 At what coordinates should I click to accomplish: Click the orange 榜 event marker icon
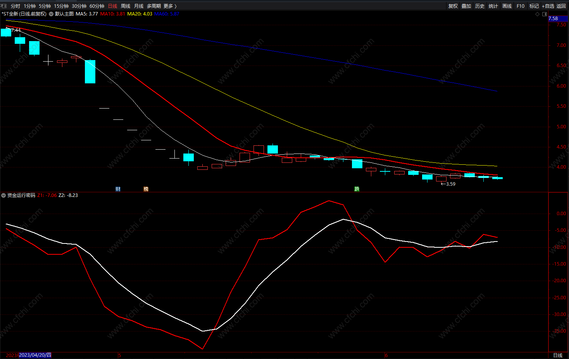(x=146, y=189)
